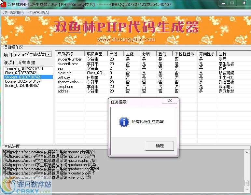Click the produces.php log line
The height and width of the screenshot is (195, 251).
coord(51,169)
